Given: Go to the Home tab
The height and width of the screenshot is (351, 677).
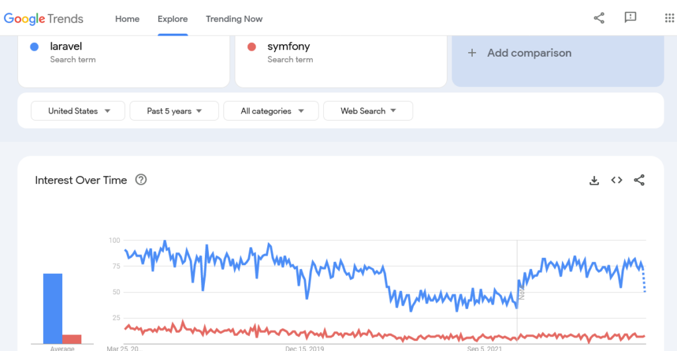Looking at the screenshot, I should click(x=128, y=19).
